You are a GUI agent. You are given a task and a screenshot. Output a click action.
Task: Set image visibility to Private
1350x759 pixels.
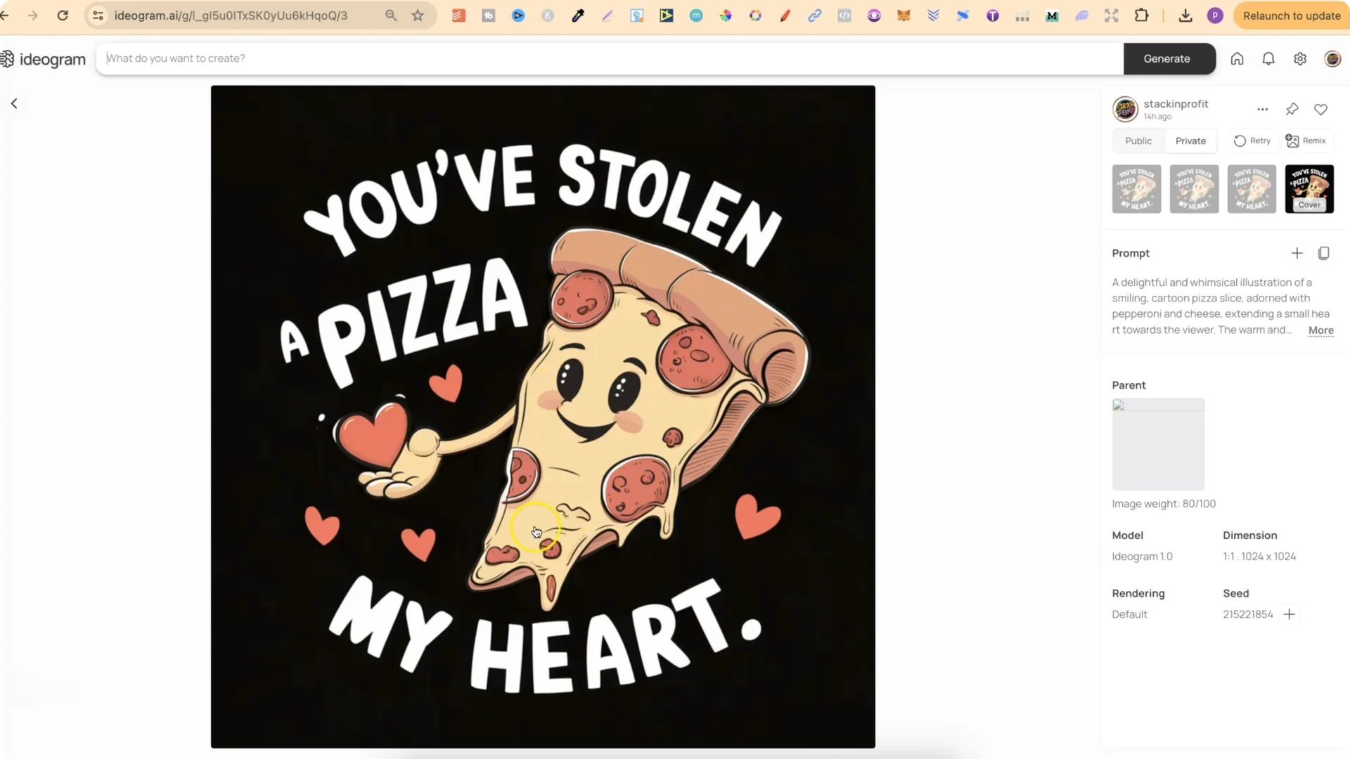coord(1190,141)
